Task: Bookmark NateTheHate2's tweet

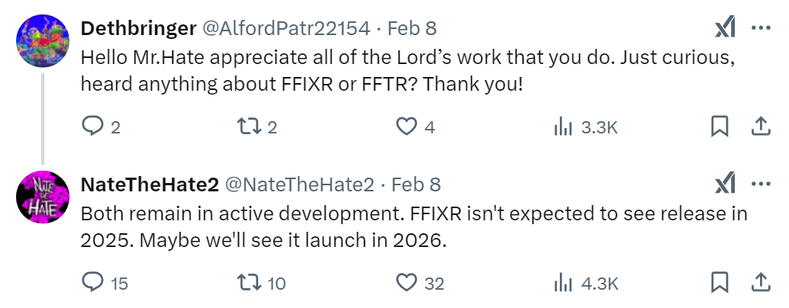Action: click(719, 282)
